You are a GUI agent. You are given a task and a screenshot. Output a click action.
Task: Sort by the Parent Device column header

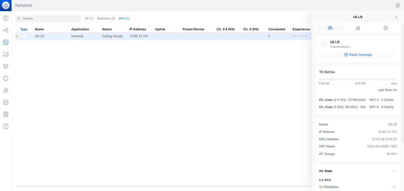click(193, 29)
